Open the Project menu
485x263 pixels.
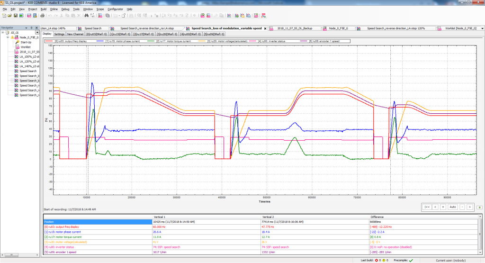pyautogui.click(x=33, y=9)
